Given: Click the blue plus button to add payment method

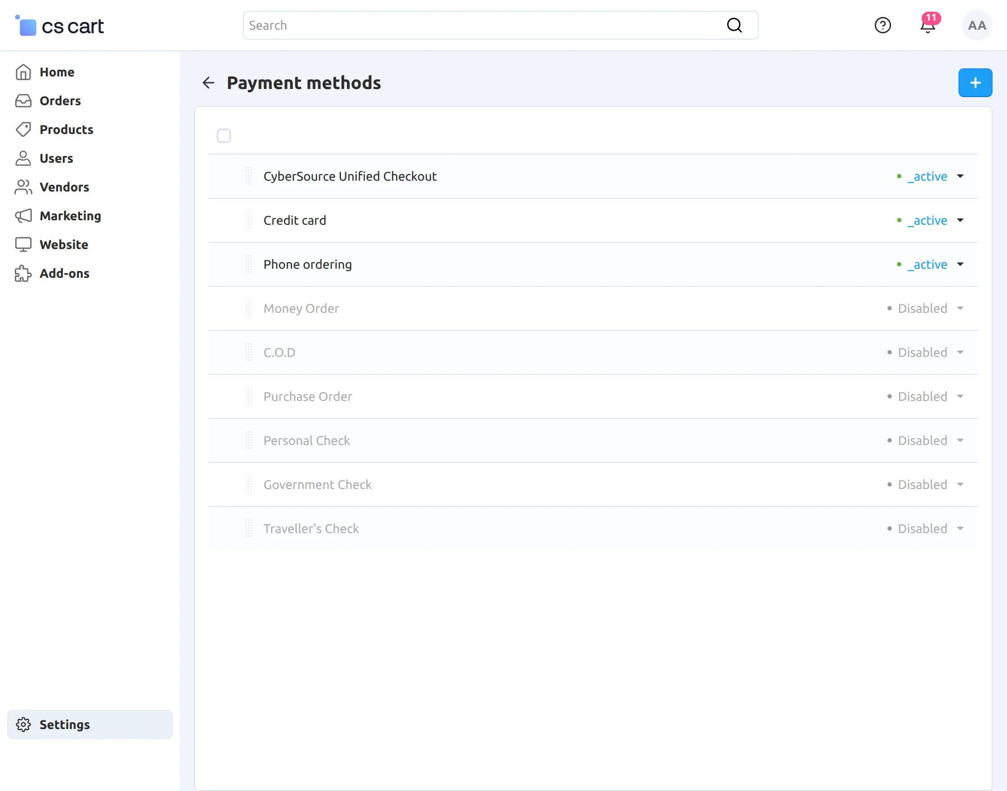Looking at the screenshot, I should click(975, 83).
